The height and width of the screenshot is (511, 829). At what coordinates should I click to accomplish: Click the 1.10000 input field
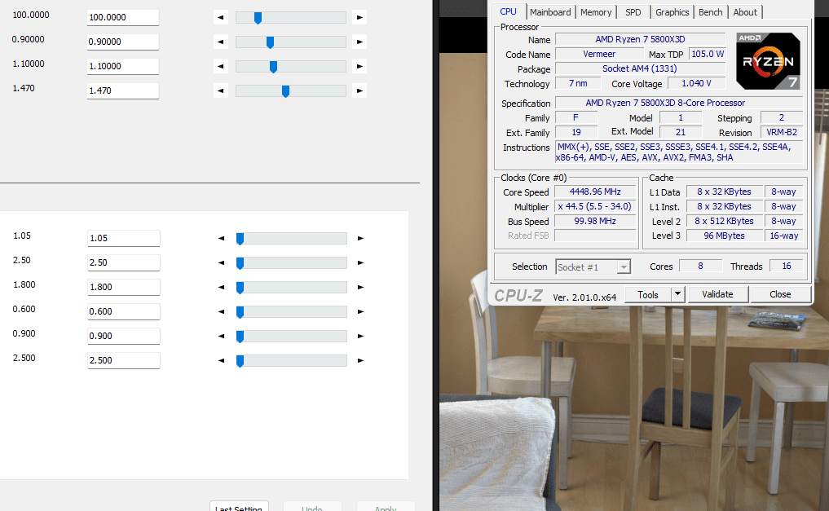[122, 66]
